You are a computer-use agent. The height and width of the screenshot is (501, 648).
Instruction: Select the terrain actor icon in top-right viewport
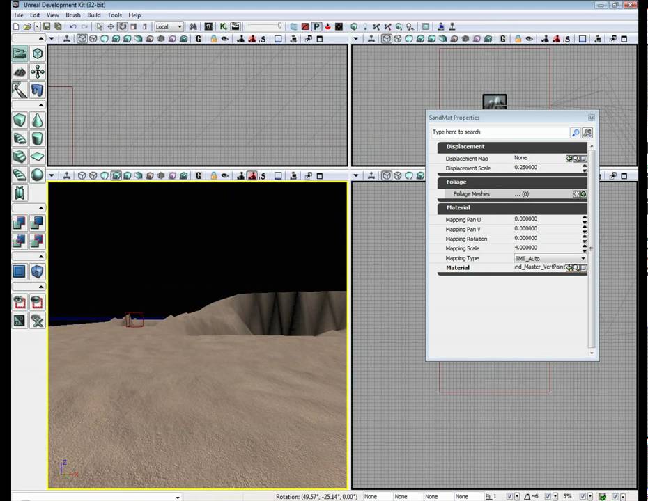tap(494, 102)
